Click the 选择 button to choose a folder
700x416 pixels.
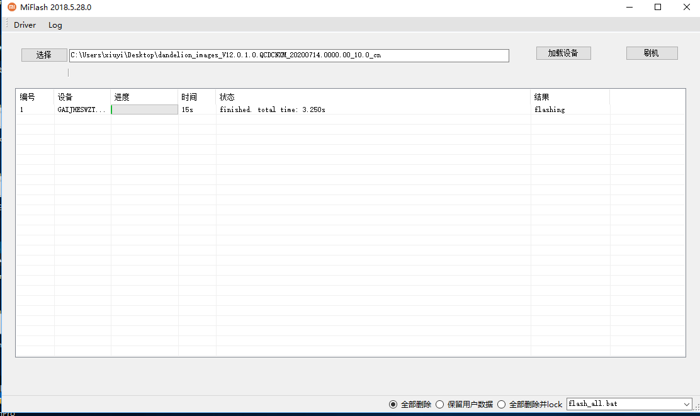pos(44,55)
